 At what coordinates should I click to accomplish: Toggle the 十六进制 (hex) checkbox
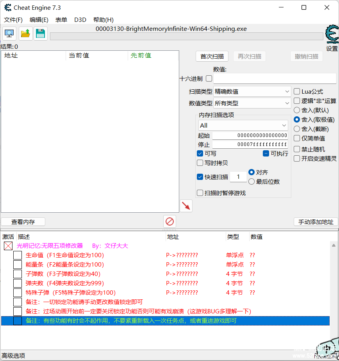point(209,78)
